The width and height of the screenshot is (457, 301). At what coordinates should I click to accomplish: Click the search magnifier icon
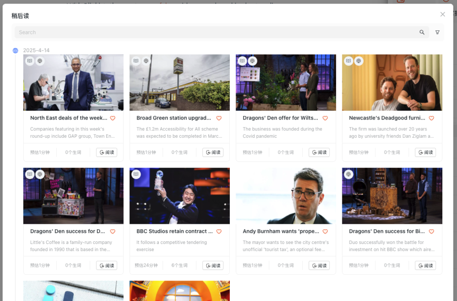422,32
